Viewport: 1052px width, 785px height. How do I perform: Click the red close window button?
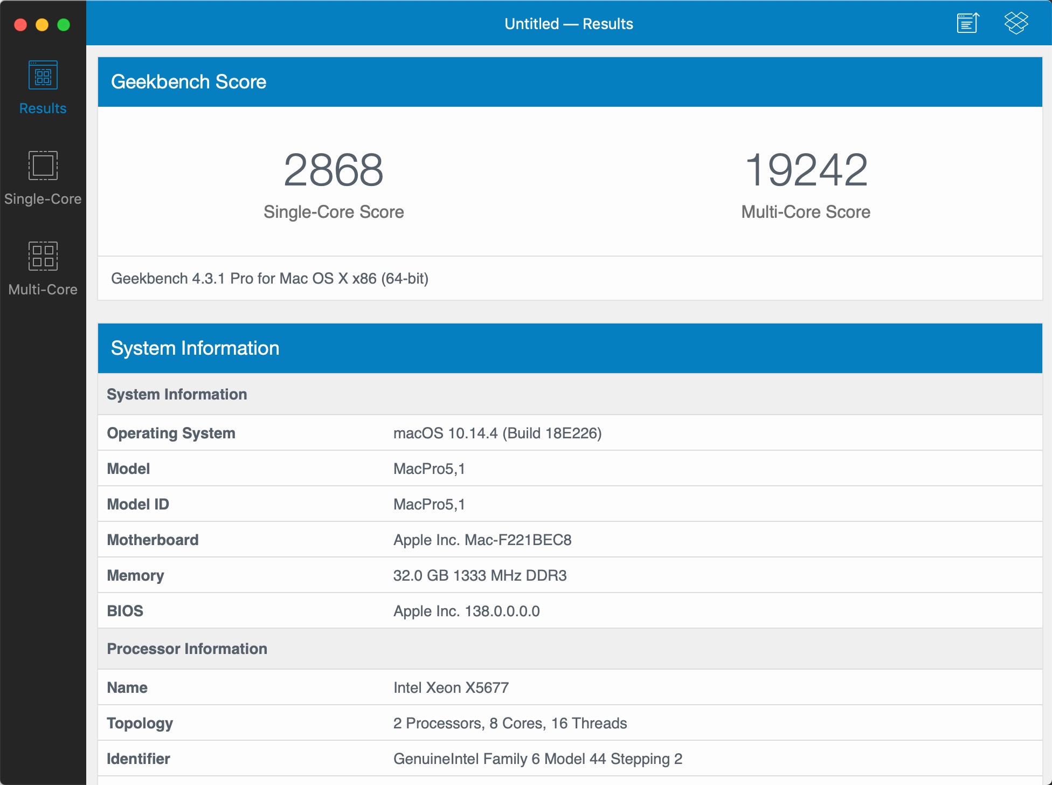(20, 25)
